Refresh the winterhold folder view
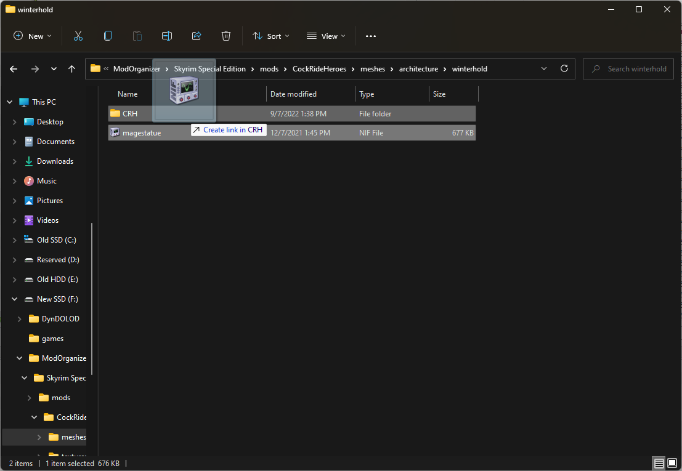The height and width of the screenshot is (471, 682). [x=564, y=69]
